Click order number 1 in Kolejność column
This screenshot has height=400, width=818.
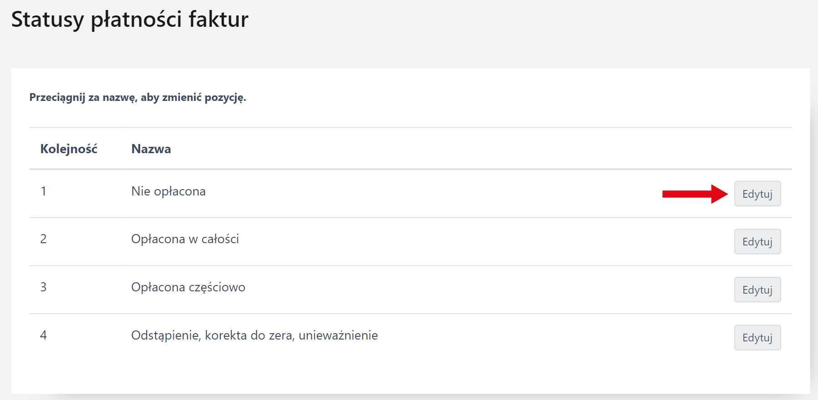pos(43,191)
